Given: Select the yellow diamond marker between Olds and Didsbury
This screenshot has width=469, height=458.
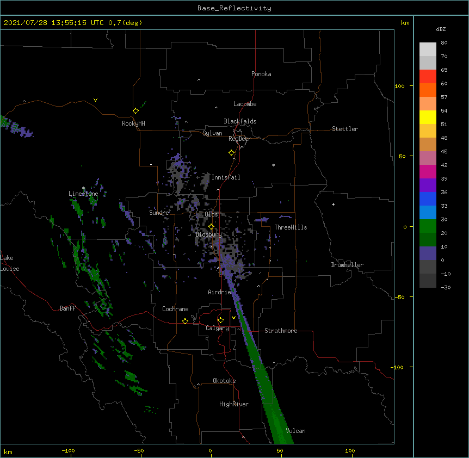Looking at the screenshot, I should [211, 227].
